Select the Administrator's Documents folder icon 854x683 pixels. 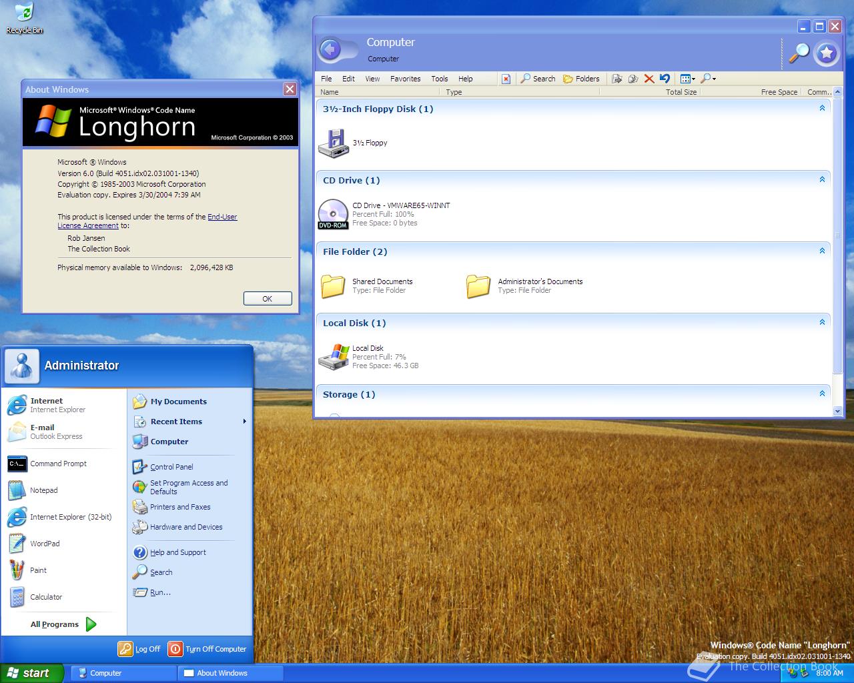pos(478,285)
